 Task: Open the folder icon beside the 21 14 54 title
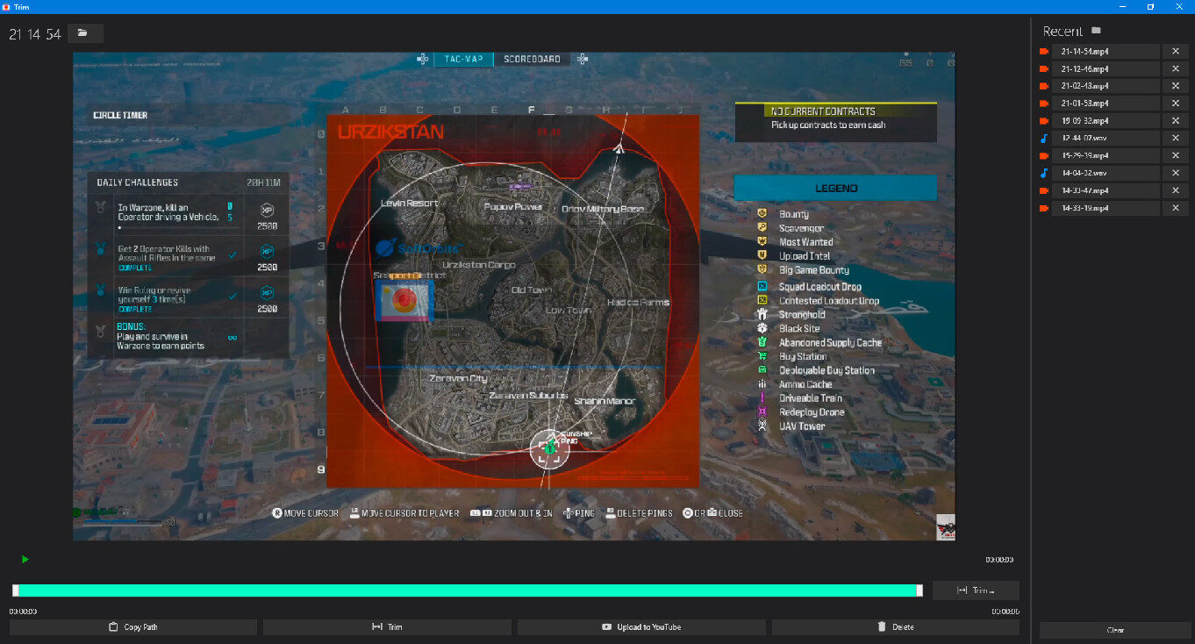click(85, 33)
